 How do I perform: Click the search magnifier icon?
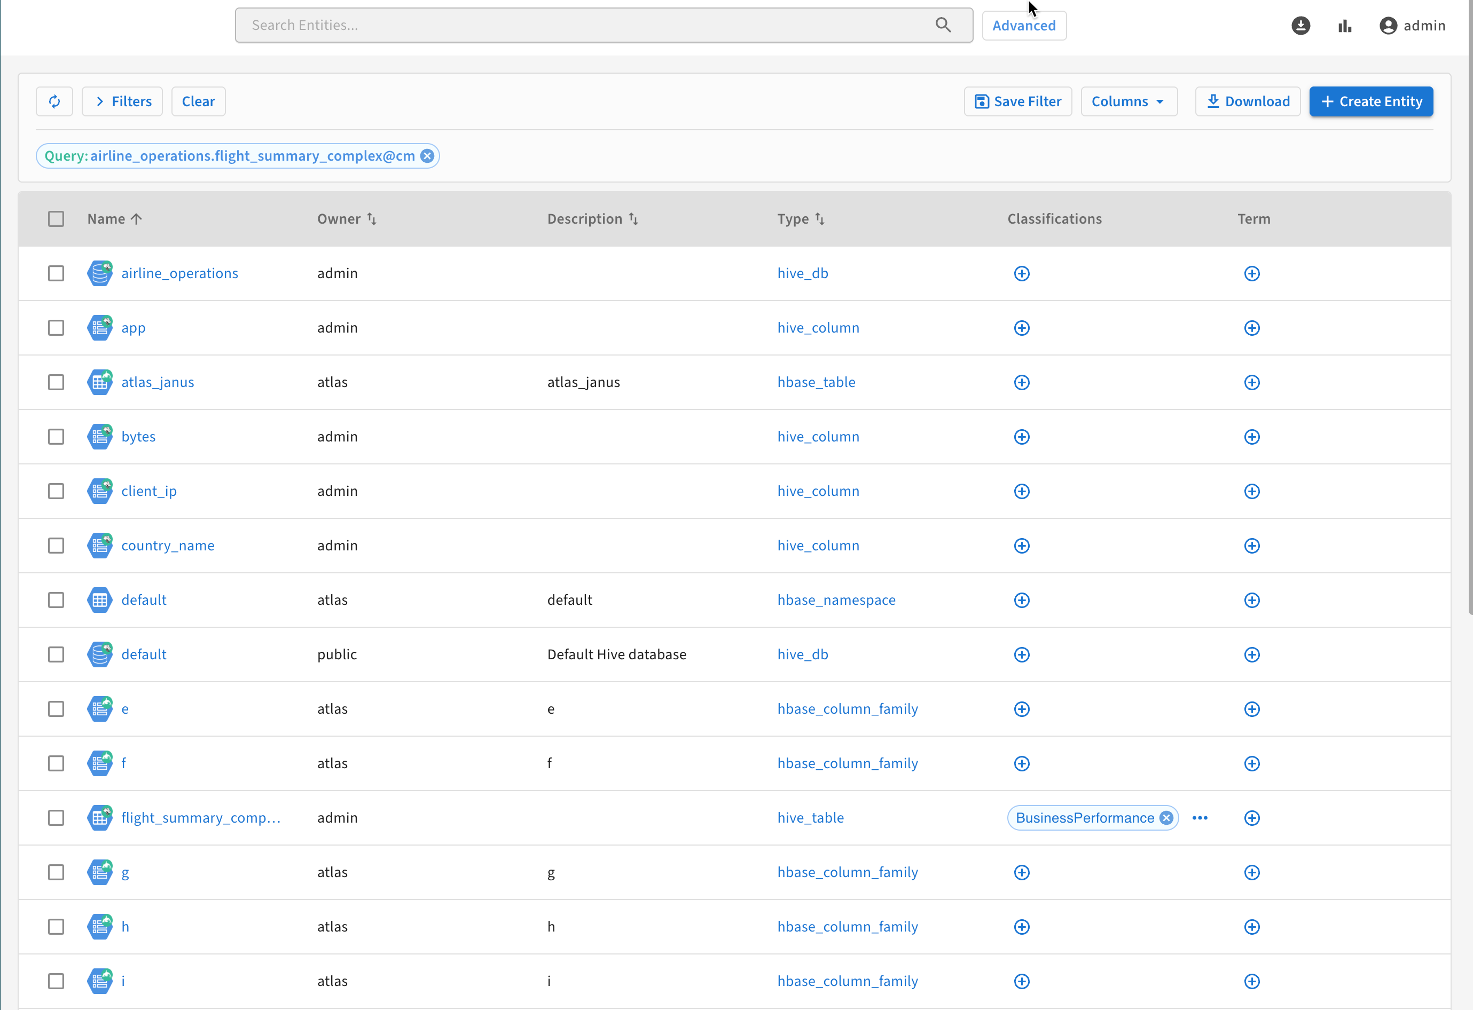[x=943, y=25]
